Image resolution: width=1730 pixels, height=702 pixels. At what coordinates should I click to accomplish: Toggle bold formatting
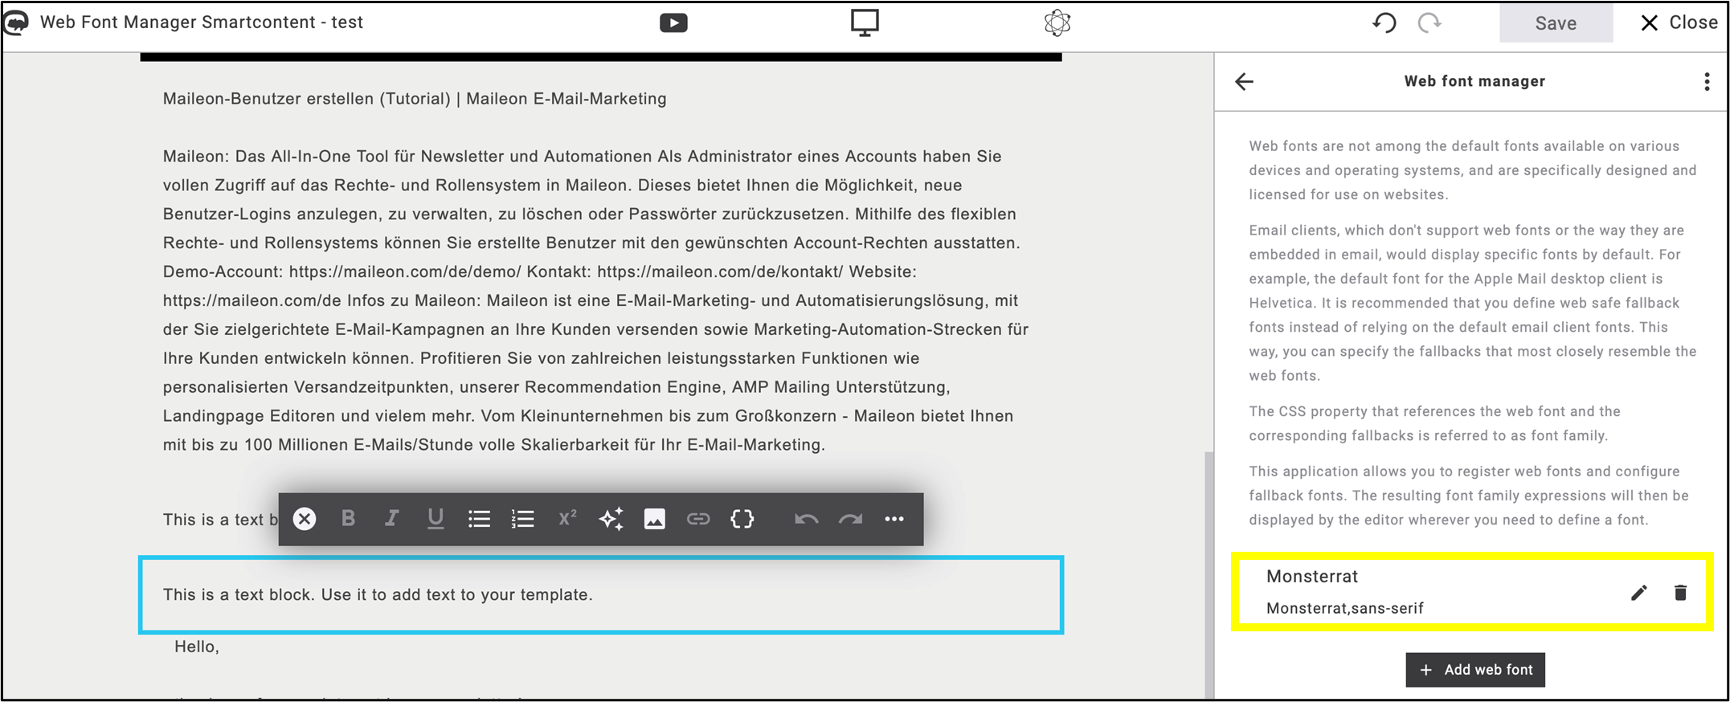pyautogui.click(x=348, y=519)
